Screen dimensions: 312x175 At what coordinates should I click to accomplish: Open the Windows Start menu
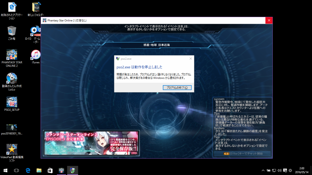coord(6,170)
